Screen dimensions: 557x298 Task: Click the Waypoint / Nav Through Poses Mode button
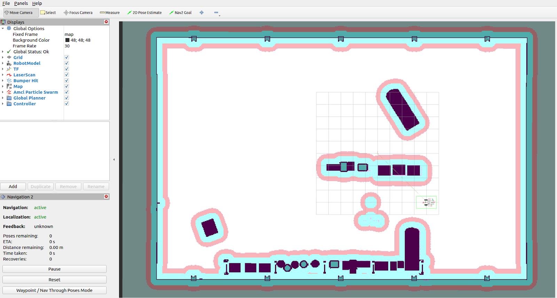click(x=54, y=290)
